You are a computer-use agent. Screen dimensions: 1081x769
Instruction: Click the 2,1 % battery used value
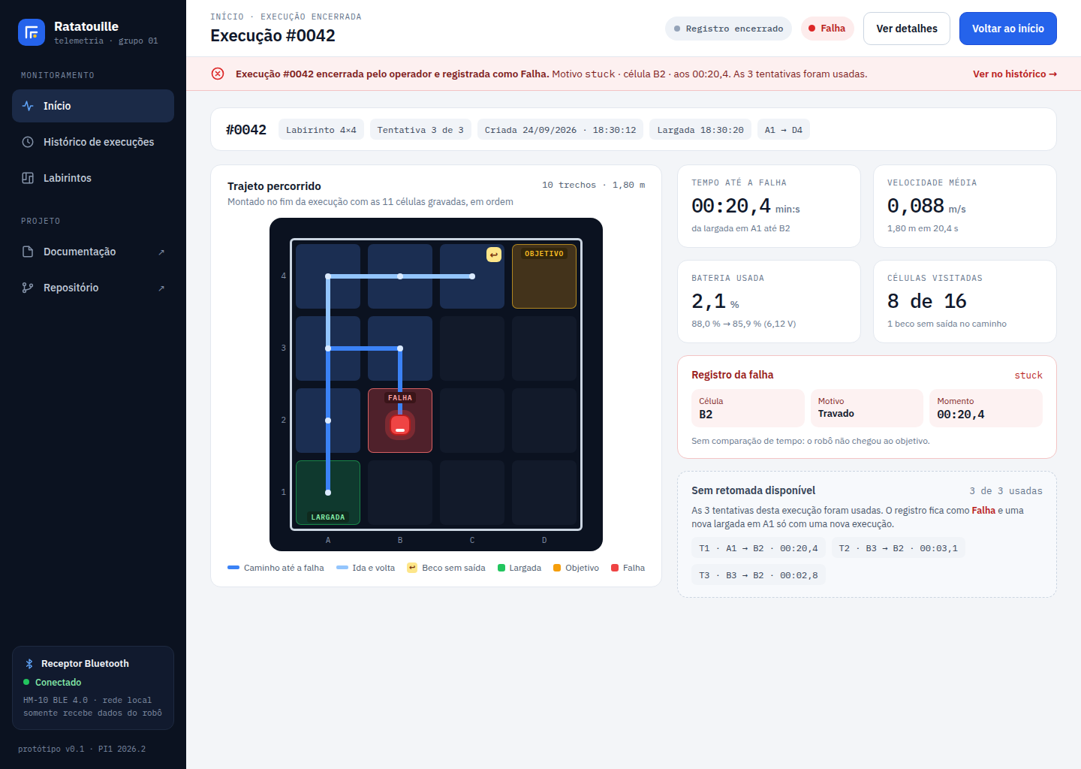715,301
